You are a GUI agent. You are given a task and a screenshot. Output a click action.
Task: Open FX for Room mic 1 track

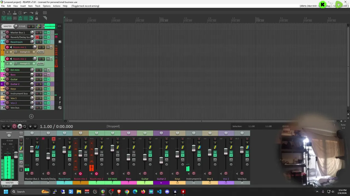tap(48, 47)
